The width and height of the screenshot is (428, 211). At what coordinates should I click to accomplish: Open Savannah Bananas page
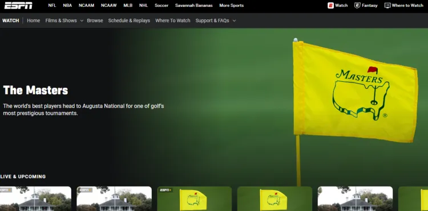coord(194,6)
